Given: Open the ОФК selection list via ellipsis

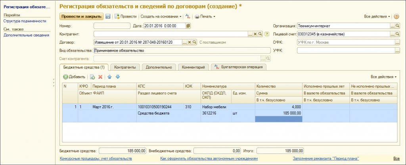Looking at the screenshot, I should 397,42.
